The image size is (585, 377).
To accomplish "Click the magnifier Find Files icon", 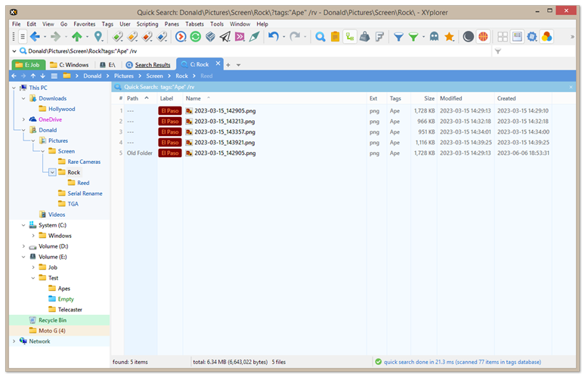I will [320, 36].
